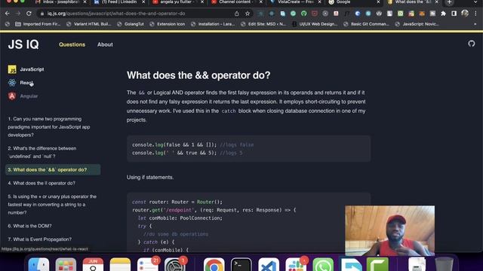Select question 3 about && operator
This screenshot has height=271, width=483.
53,169
